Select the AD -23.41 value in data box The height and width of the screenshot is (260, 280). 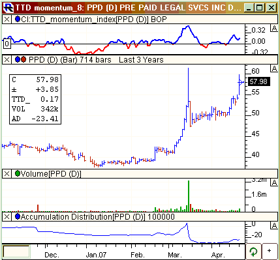(45, 119)
